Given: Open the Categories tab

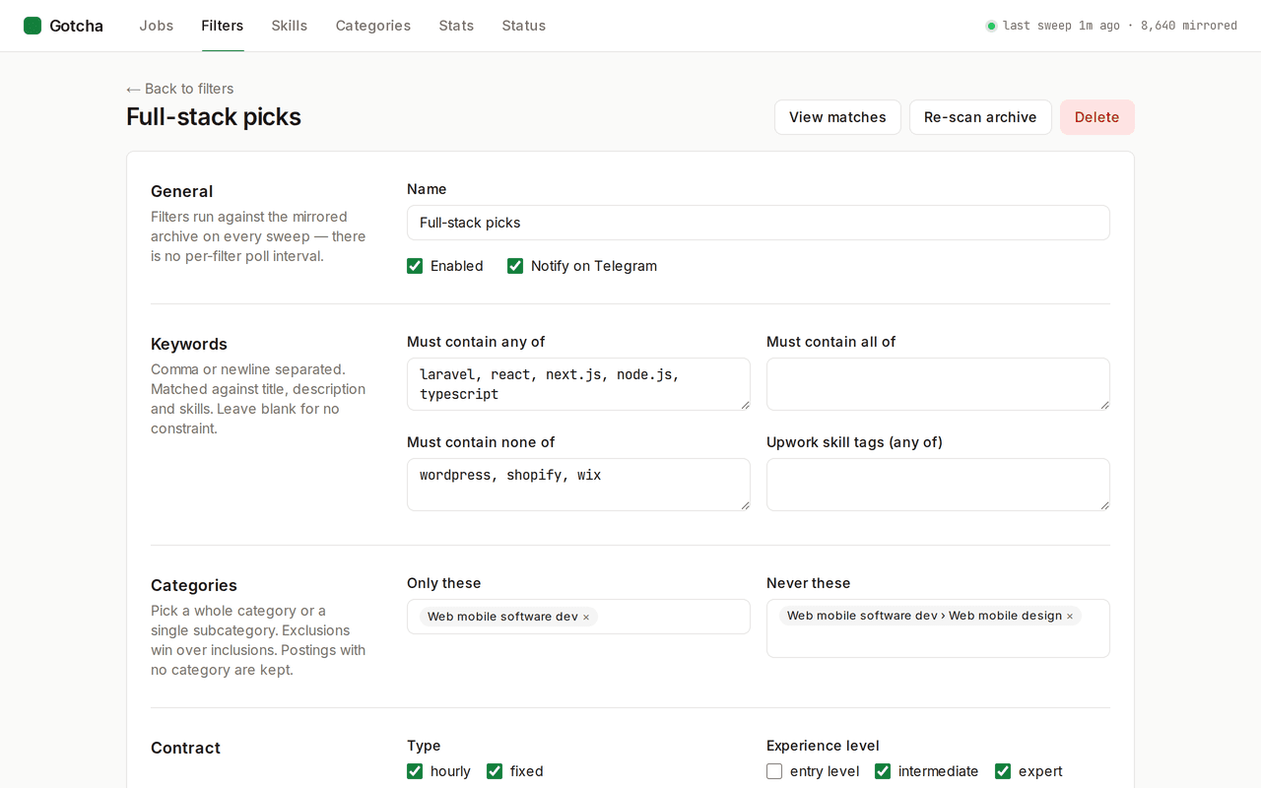Looking at the screenshot, I should (x=373, y=26).
